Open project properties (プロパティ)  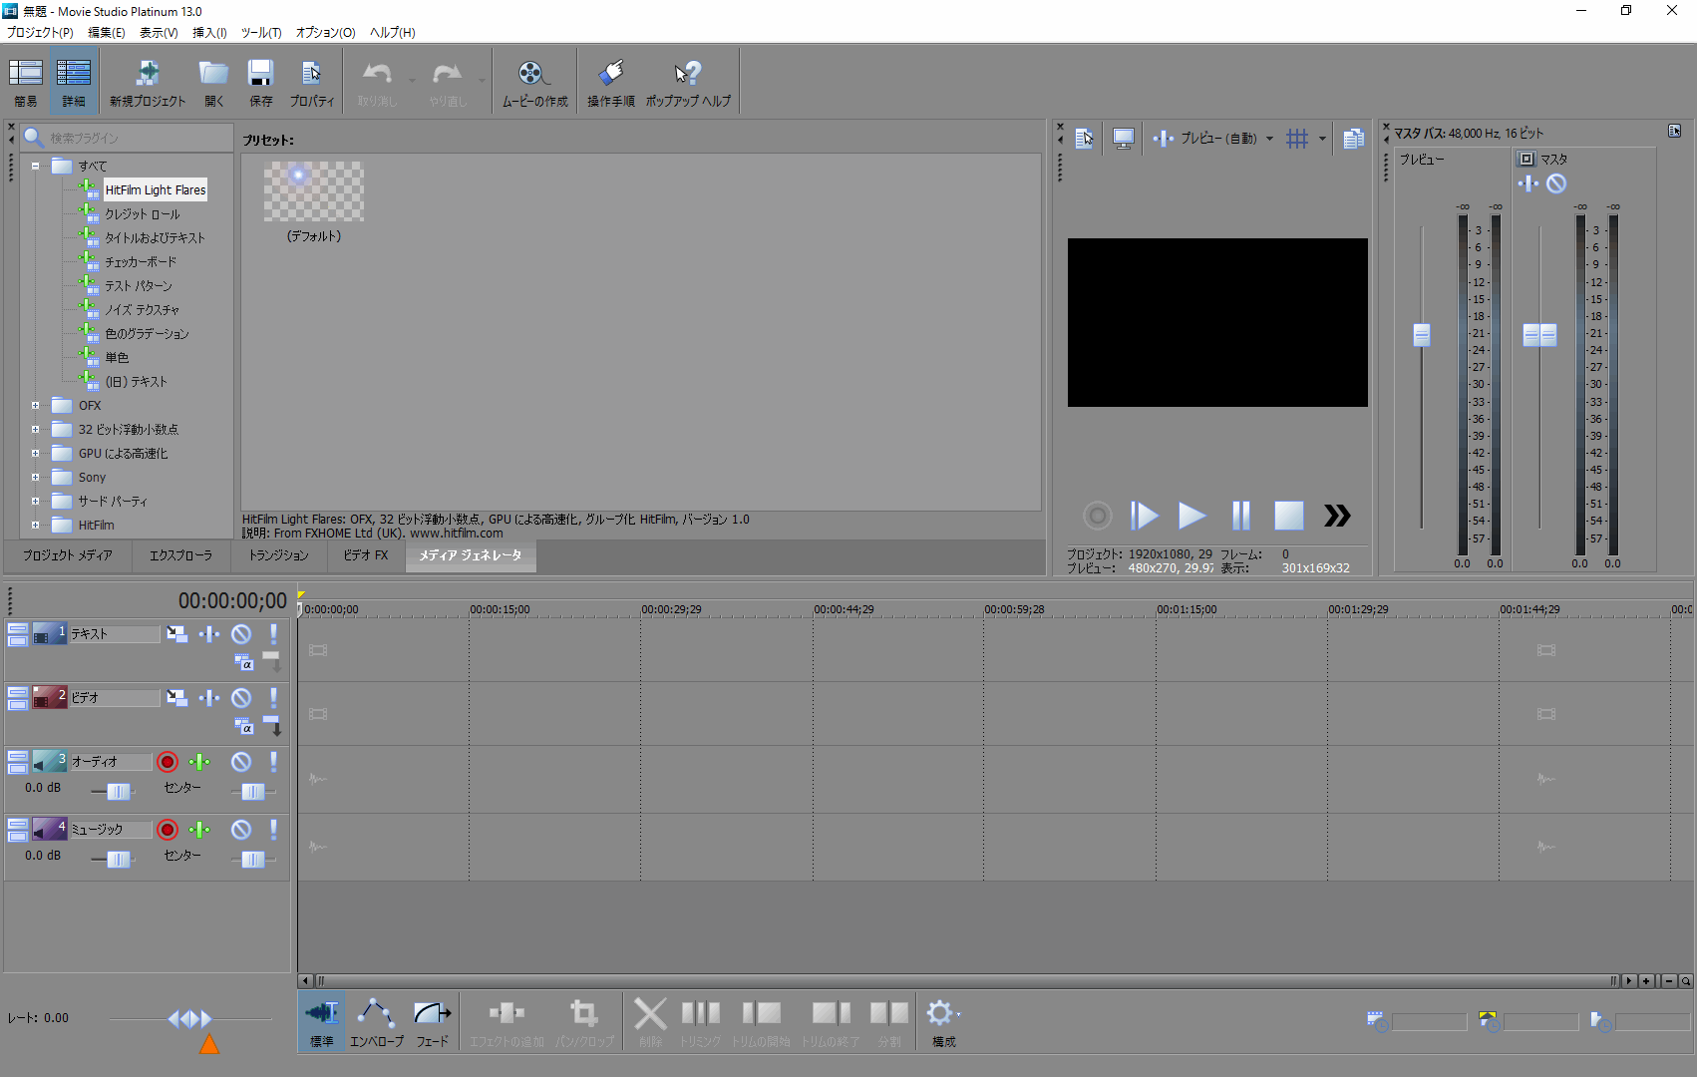[311, 82]
